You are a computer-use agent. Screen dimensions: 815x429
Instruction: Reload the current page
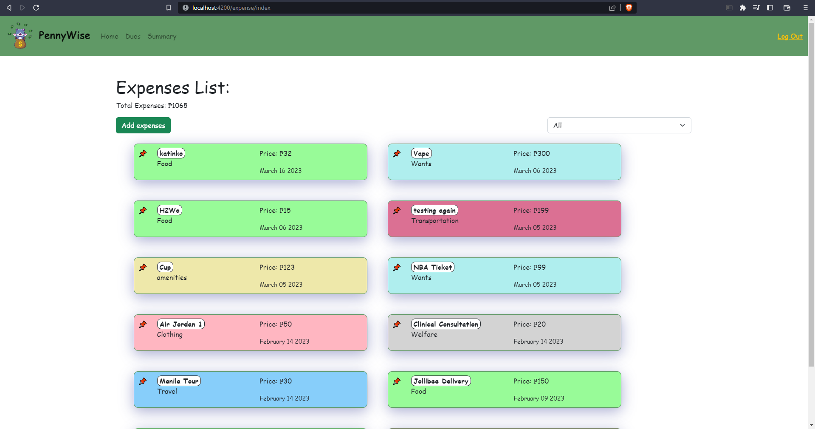pos(36,8)
